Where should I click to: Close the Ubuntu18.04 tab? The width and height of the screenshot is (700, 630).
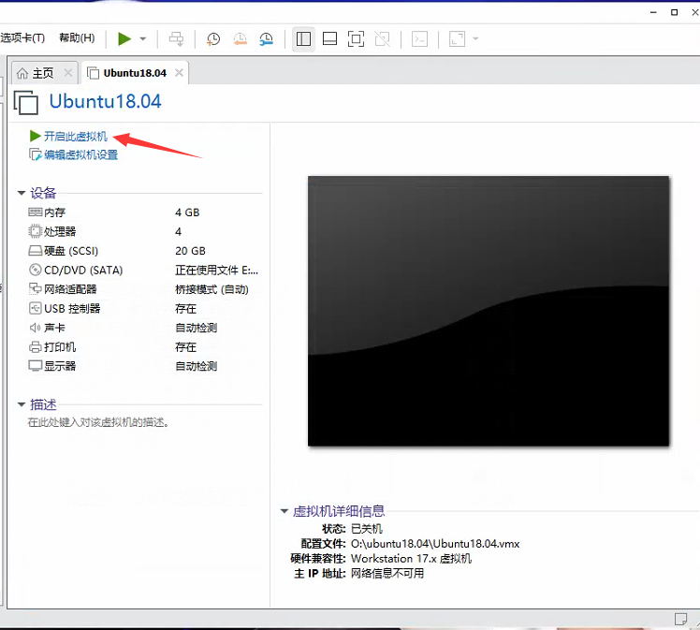[179, 73]
